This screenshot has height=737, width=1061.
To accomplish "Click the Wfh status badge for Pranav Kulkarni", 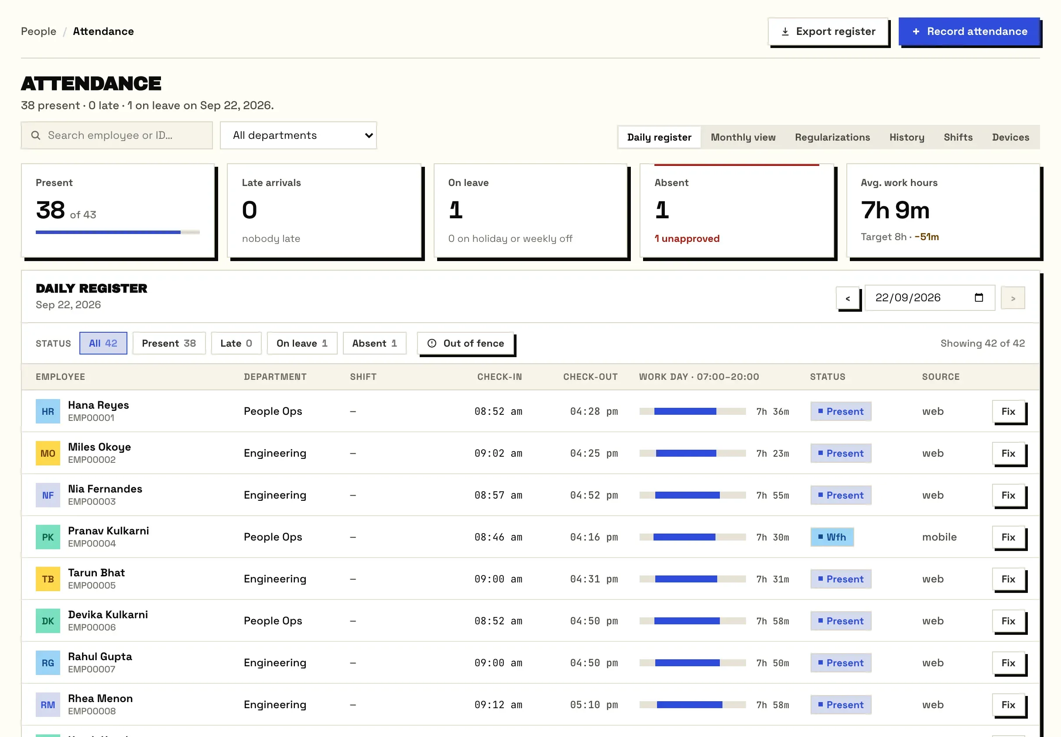I will 832,537.
